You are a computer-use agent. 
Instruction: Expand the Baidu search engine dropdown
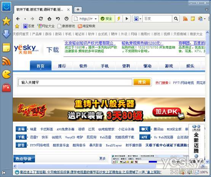click(140, 19)
